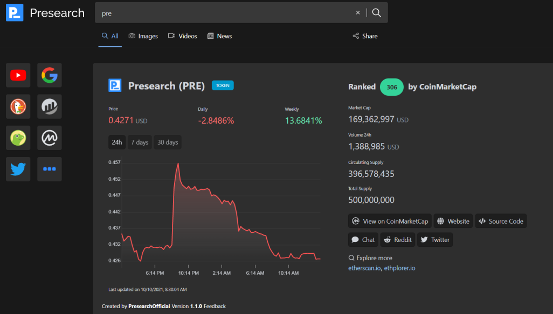
Task: Open the YouTube search provider icon
Action: pos(18,75)
